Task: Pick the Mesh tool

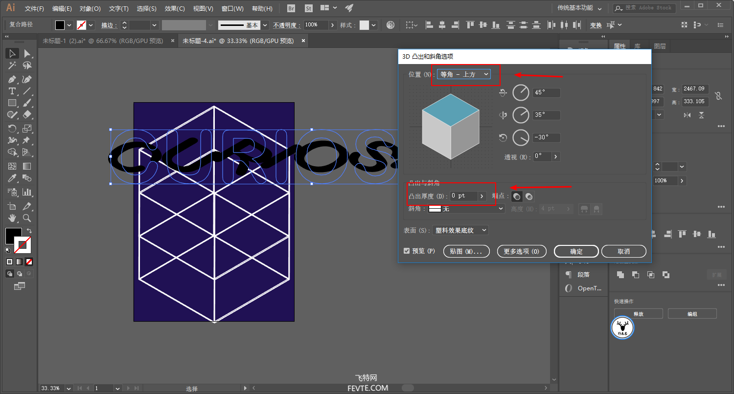Action: [12, 167]
